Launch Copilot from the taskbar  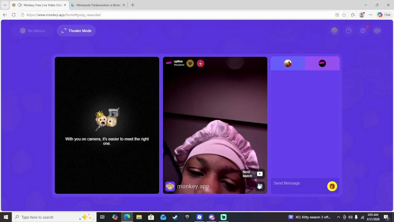click(x=115, y=217)
